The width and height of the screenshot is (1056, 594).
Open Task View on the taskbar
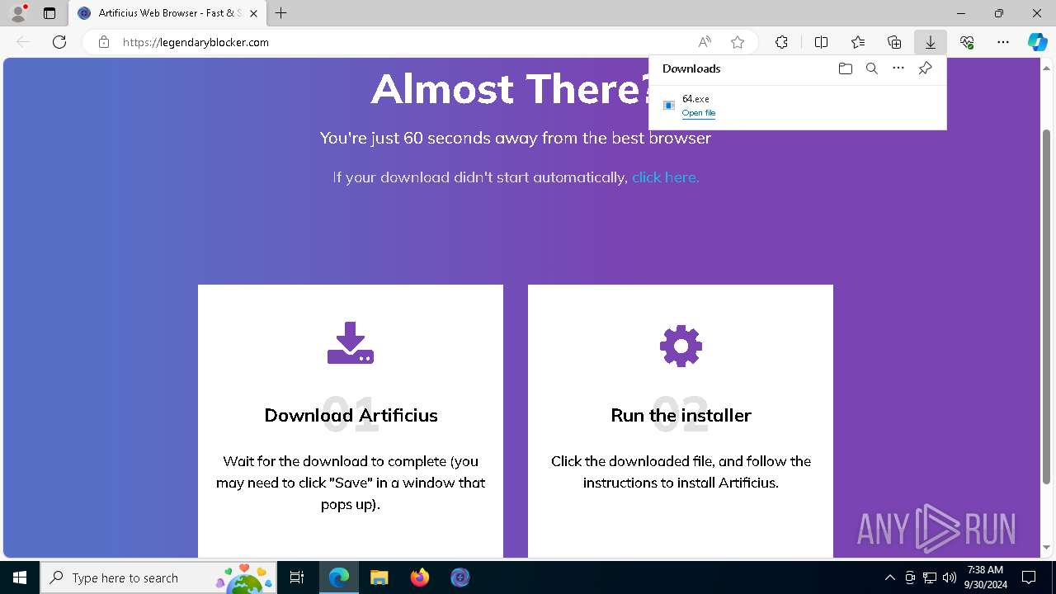pos(297,577)
